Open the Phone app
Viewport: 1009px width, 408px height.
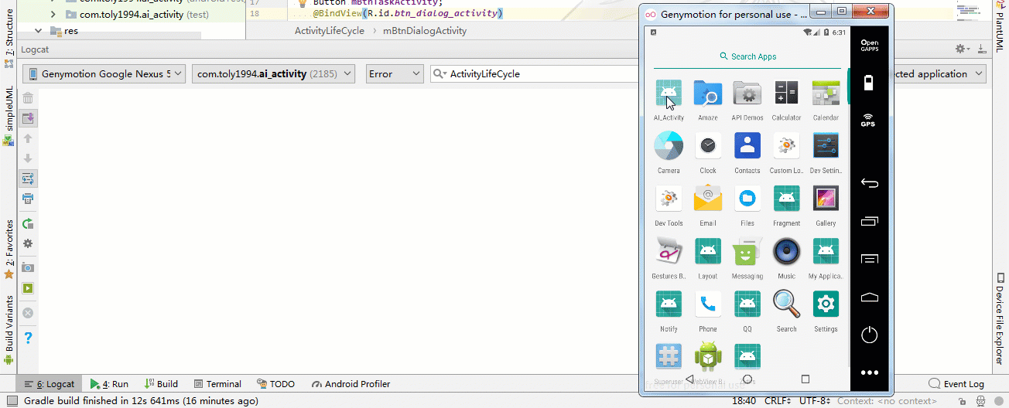click(707, 304)
